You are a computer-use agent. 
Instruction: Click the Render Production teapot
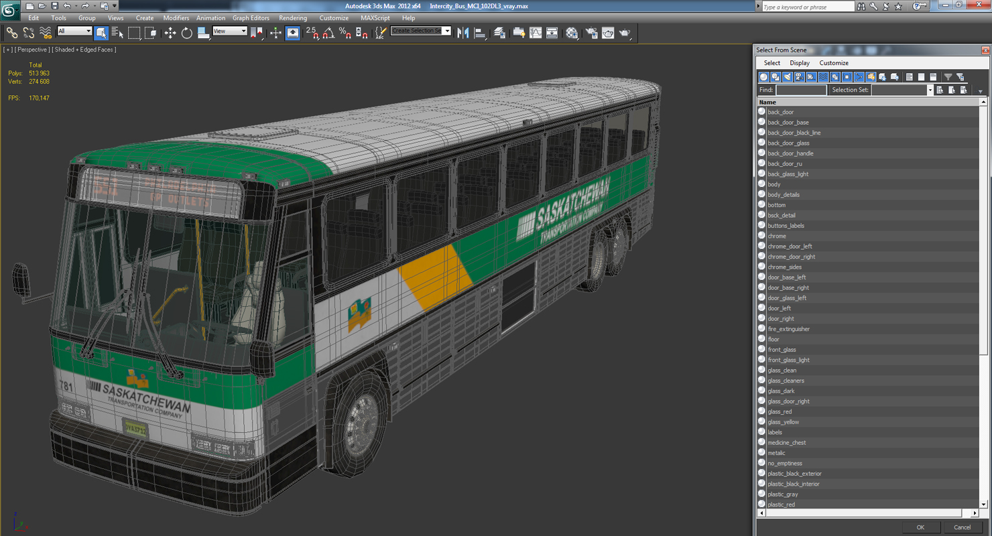[x=625, y=32]
